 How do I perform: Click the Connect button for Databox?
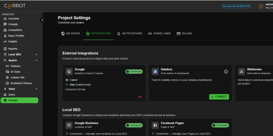click(x=219, y=97)
